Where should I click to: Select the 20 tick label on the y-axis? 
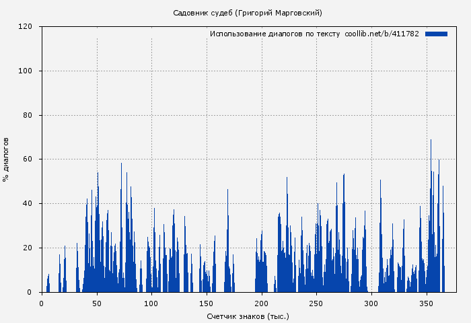tap(28, 248)
